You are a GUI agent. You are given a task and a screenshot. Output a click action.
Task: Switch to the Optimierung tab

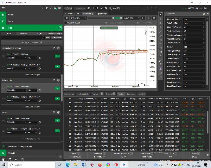point(102,13)
